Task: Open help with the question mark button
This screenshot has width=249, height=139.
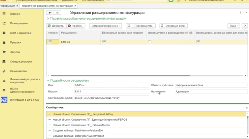Action: point(245,26)
